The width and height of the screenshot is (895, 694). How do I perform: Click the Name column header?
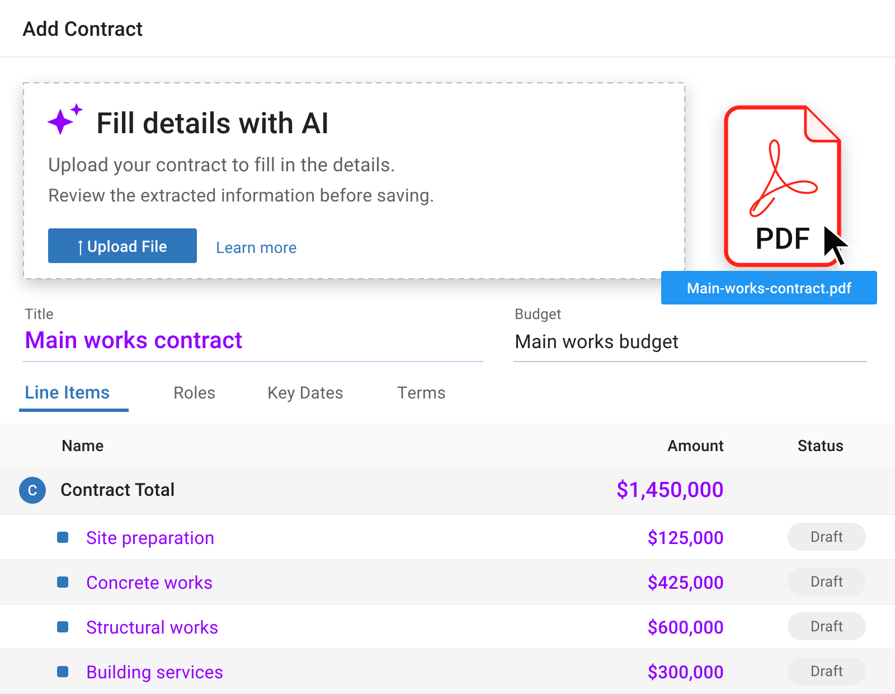(83, 446)
